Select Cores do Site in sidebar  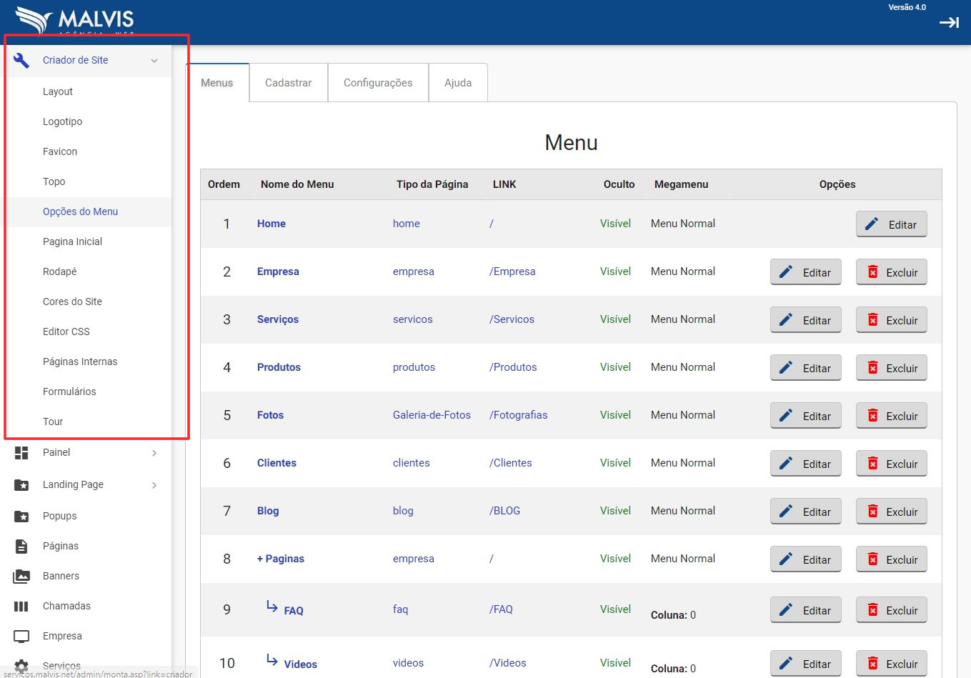coord(72,301)
